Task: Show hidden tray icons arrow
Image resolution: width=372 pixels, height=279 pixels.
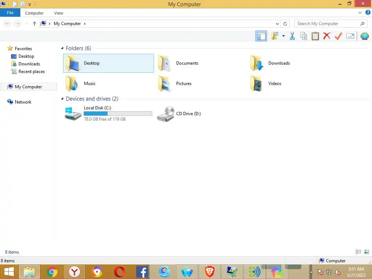Action: 311,272
